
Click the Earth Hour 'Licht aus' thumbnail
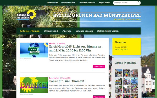click(34, 50)
